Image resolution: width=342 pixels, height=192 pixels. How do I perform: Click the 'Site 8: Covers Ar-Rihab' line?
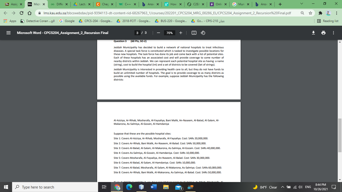coord(167,172)
